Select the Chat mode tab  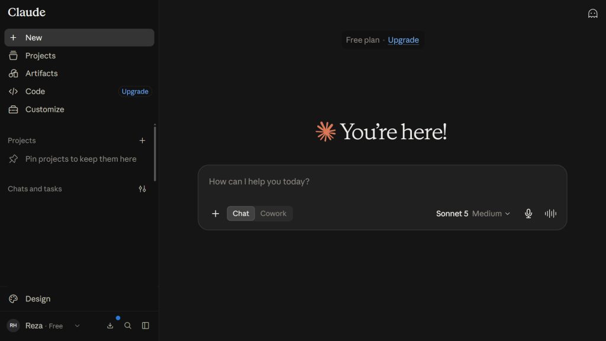(x=241, y=213)
